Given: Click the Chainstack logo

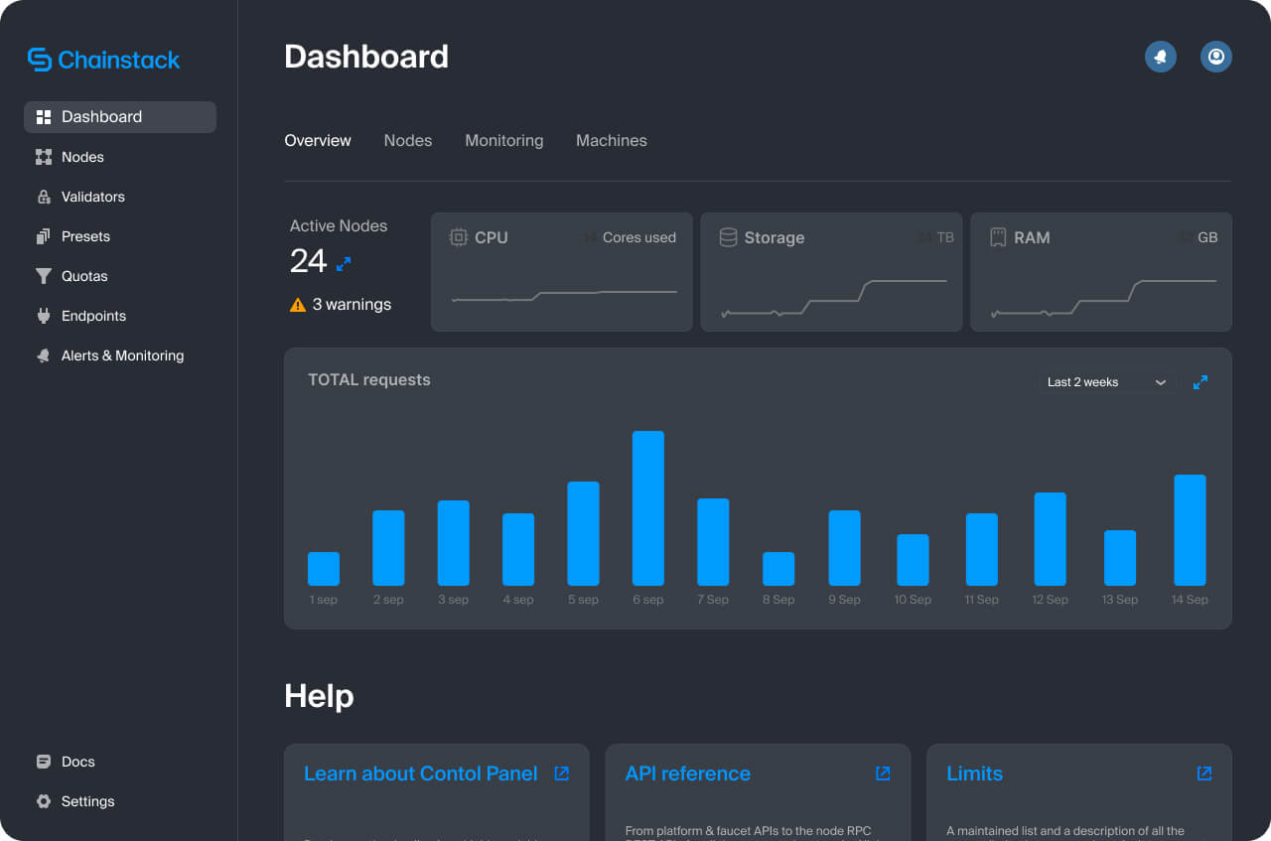Looking at the screenshot, I should pyautogui.click(x=103, y=60).
